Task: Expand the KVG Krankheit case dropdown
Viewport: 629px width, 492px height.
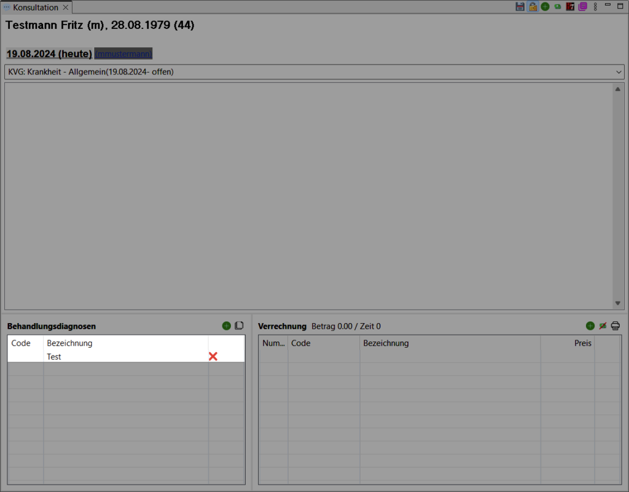Action: tap(618, 72)
